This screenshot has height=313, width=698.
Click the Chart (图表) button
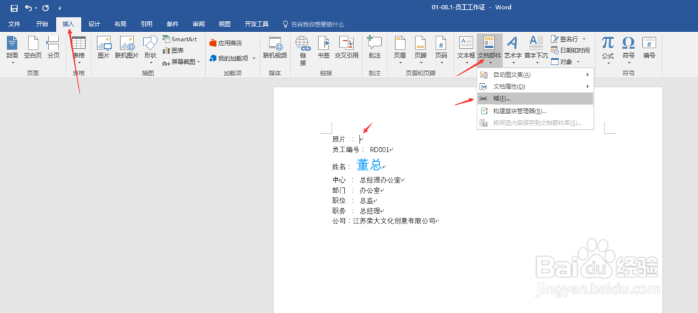(174, 50)
